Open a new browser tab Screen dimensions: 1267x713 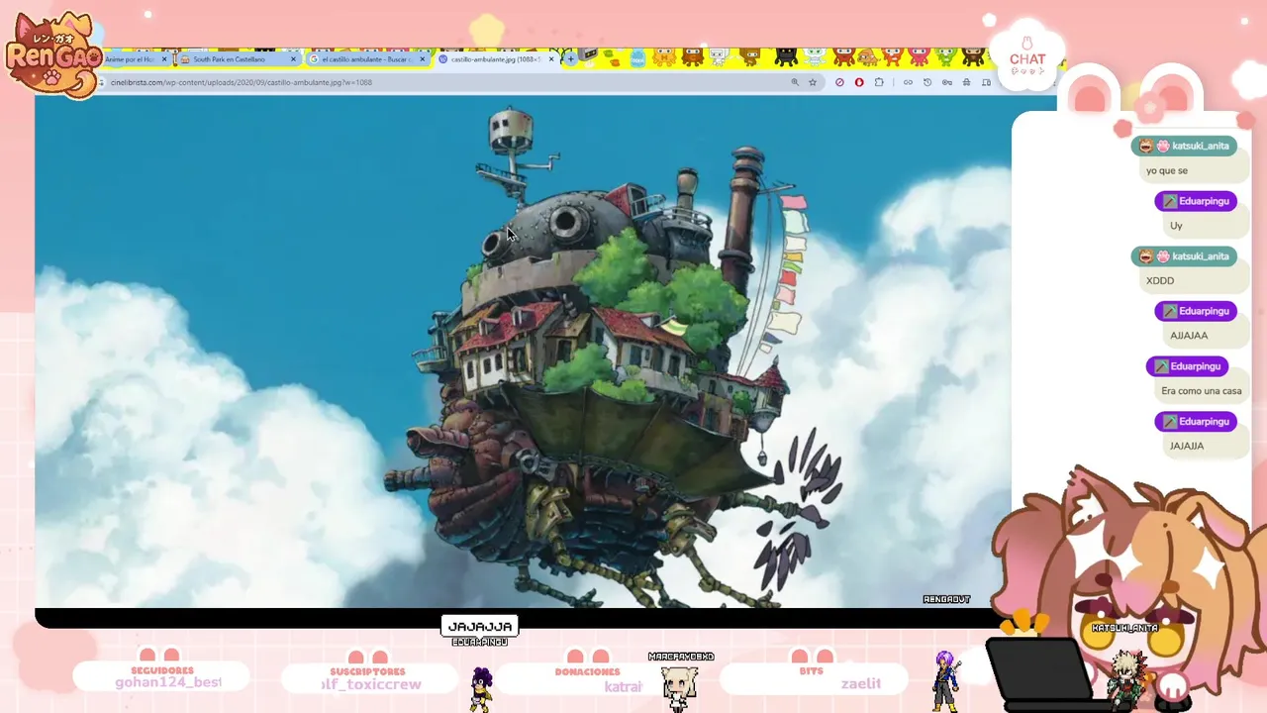pyautogui.click(x=570, y=59)
